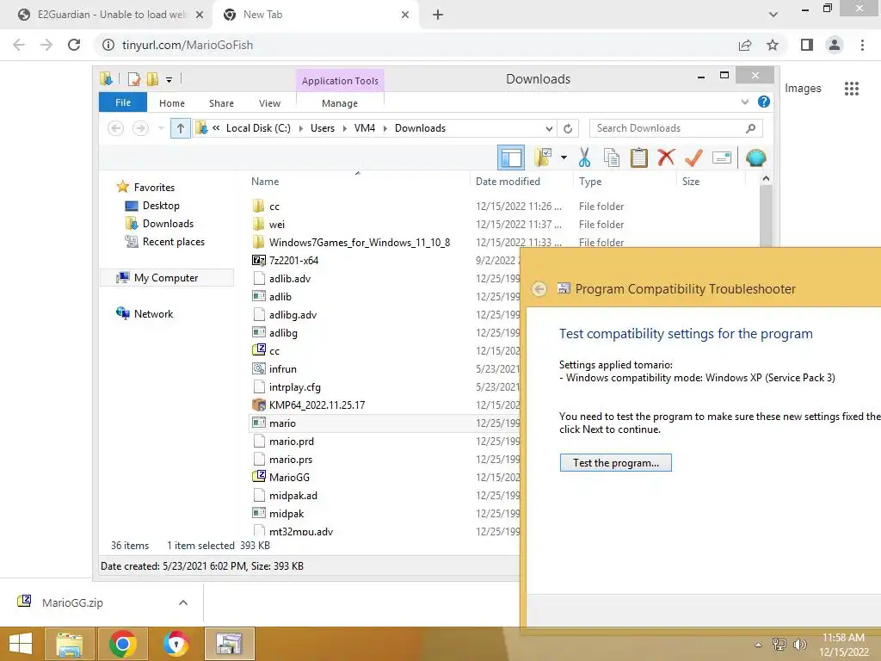
Task: Open Google Chrome from the taskbar
Action: [122, 644]
